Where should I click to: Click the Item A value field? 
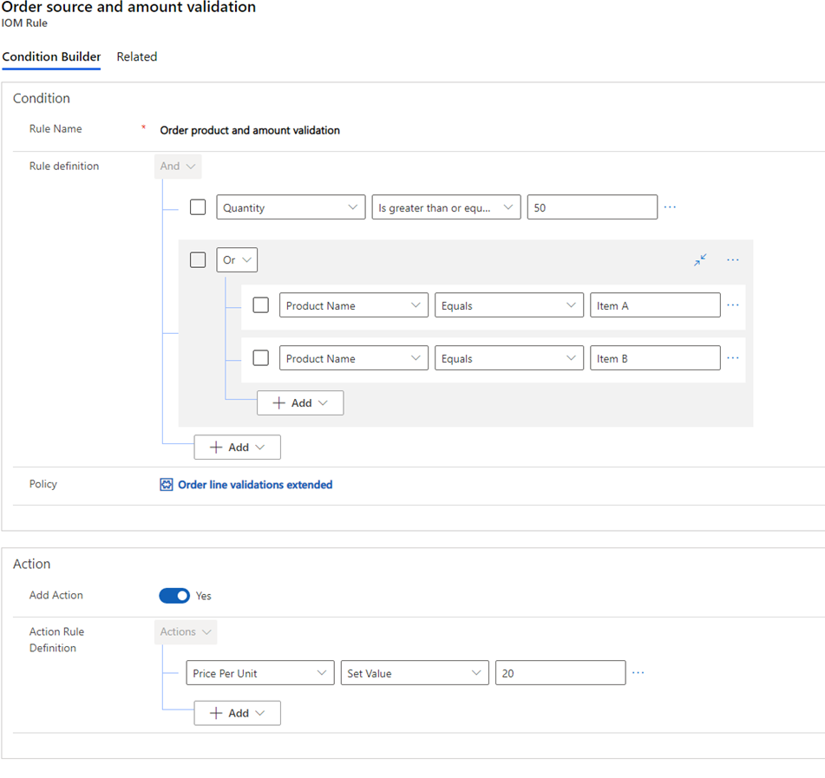click(x=655, y=305)
